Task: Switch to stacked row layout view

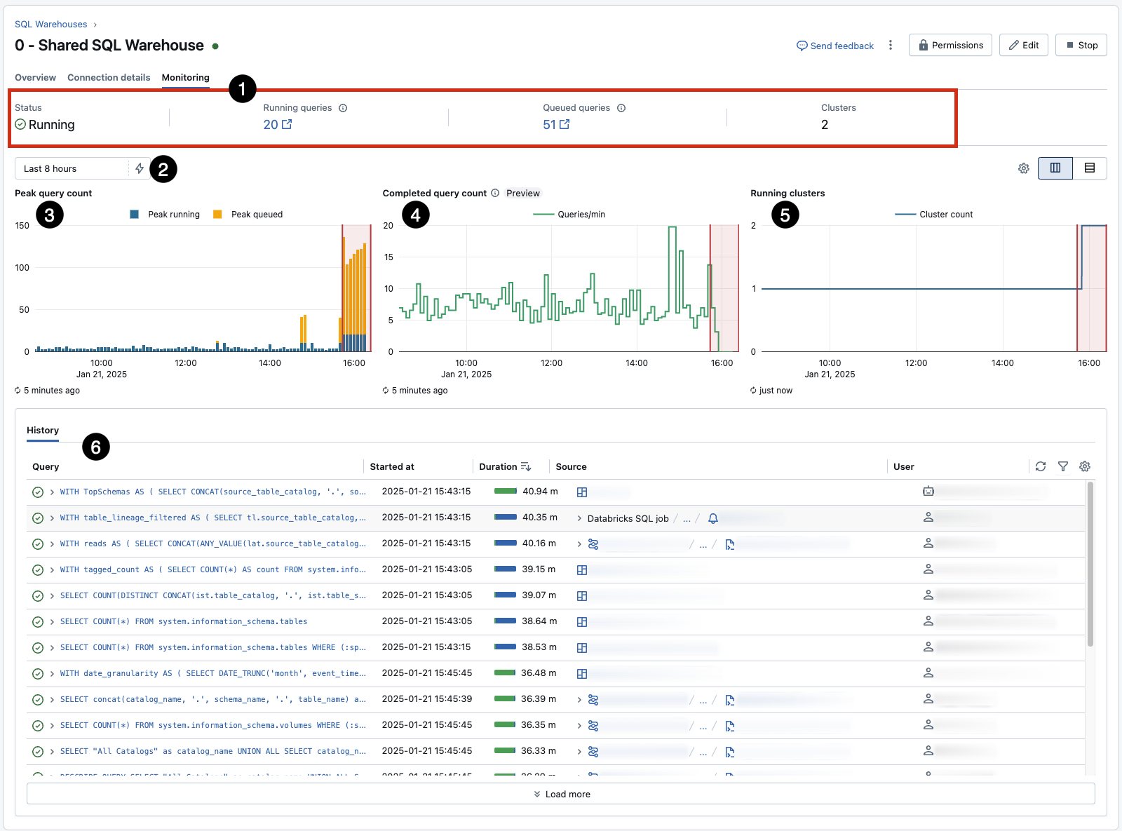Action: pyautogui.click(x=1090, y=168)
